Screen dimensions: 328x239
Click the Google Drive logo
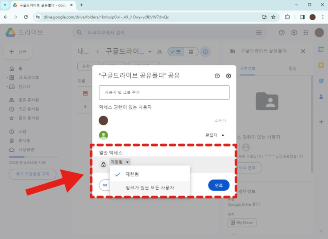11,32
